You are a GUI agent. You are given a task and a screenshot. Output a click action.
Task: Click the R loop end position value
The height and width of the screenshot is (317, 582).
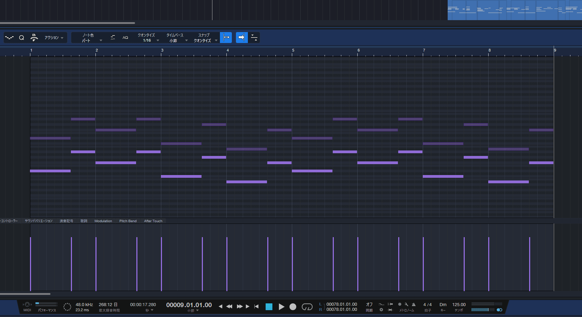point(342,309)
